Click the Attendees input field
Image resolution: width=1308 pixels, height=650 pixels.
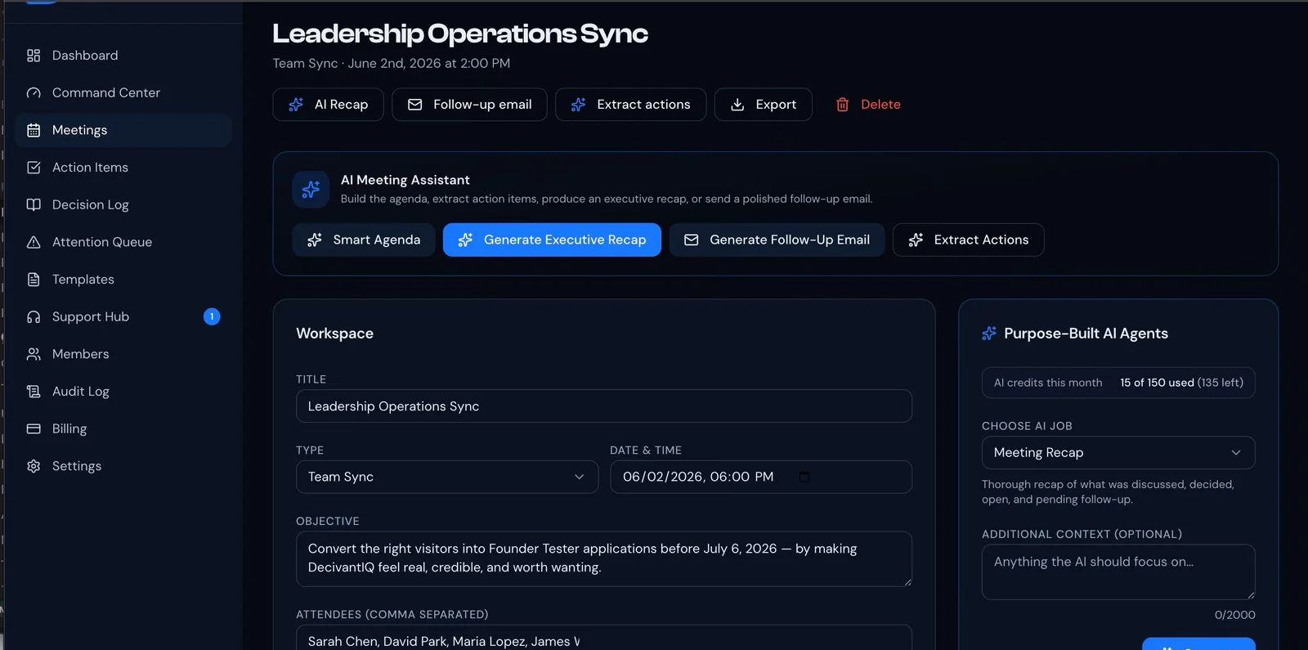click(604, 638)
